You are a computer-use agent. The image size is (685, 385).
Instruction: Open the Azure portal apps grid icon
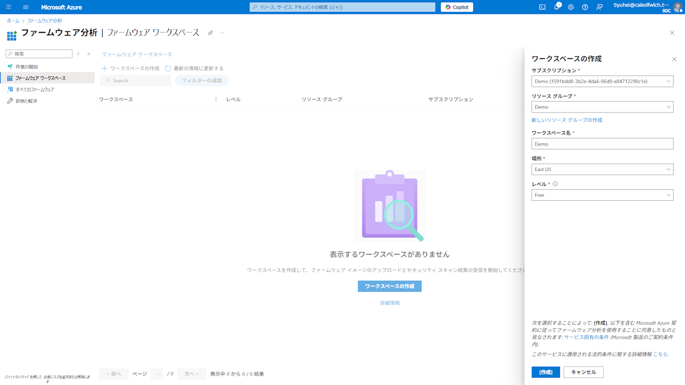click(9, 7)
